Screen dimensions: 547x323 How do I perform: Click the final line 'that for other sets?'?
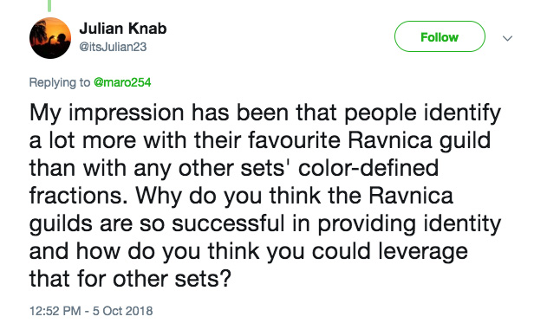click(130, 279)
